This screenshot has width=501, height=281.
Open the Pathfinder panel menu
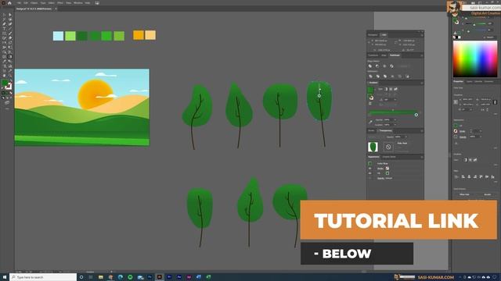pyautogui.click(x=422, y=55)
